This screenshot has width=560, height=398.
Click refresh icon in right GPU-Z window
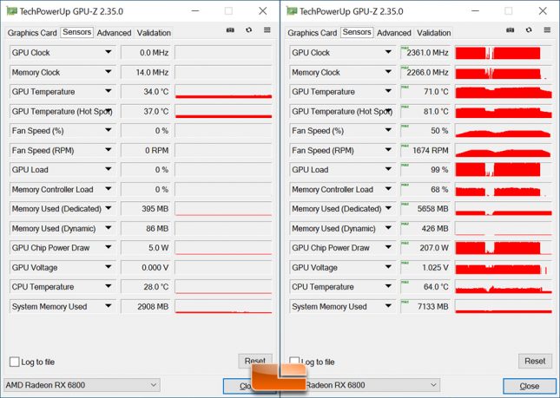click(x=529, y=30)
